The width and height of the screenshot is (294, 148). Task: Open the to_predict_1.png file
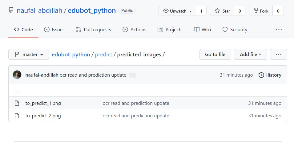pos(43,103)
